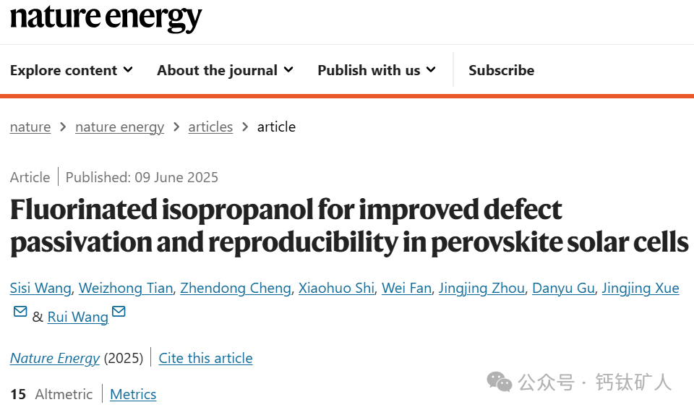Go to nature breadcrumb link
694x410 pixels.
30,127
